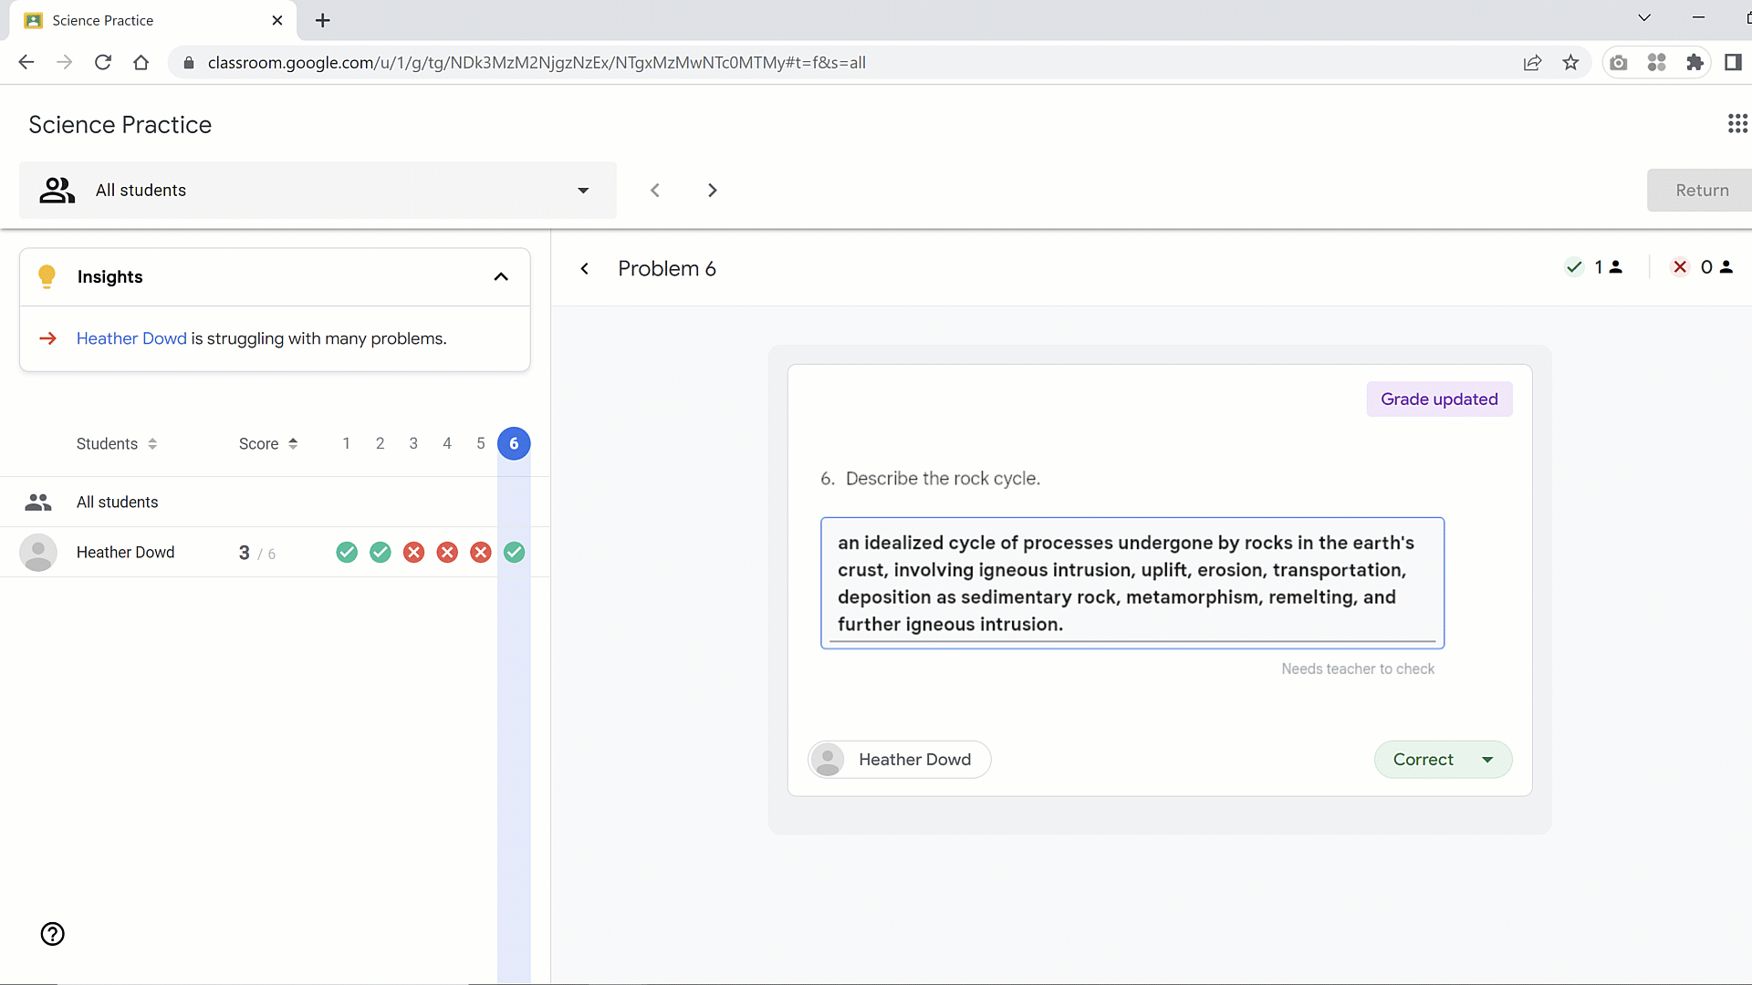Click the Return button
1752x985 pixels.
[x=1701, y=191]
